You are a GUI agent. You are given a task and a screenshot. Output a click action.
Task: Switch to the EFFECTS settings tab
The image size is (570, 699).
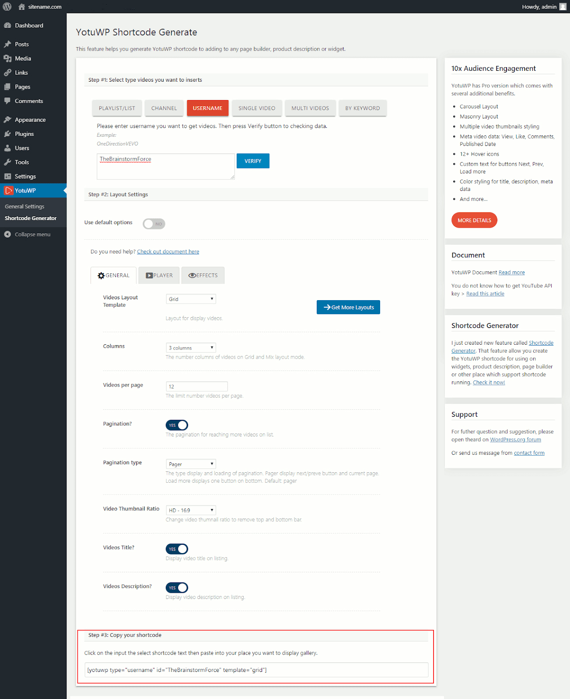(x=203, y=275)
